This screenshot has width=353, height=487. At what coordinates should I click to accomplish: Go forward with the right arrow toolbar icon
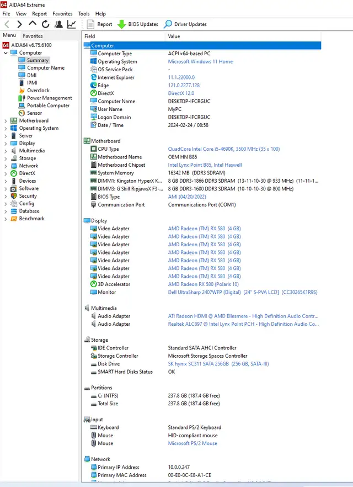click(x=19, y=24)
